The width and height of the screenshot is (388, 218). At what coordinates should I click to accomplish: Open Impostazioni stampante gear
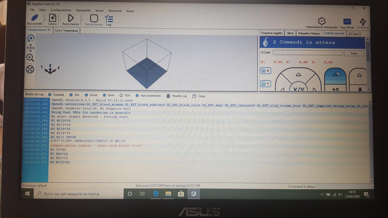tap(322, 21)
